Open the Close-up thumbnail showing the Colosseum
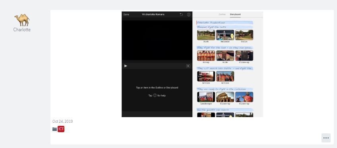Viewport: 337px width, 148px height. 225,97
